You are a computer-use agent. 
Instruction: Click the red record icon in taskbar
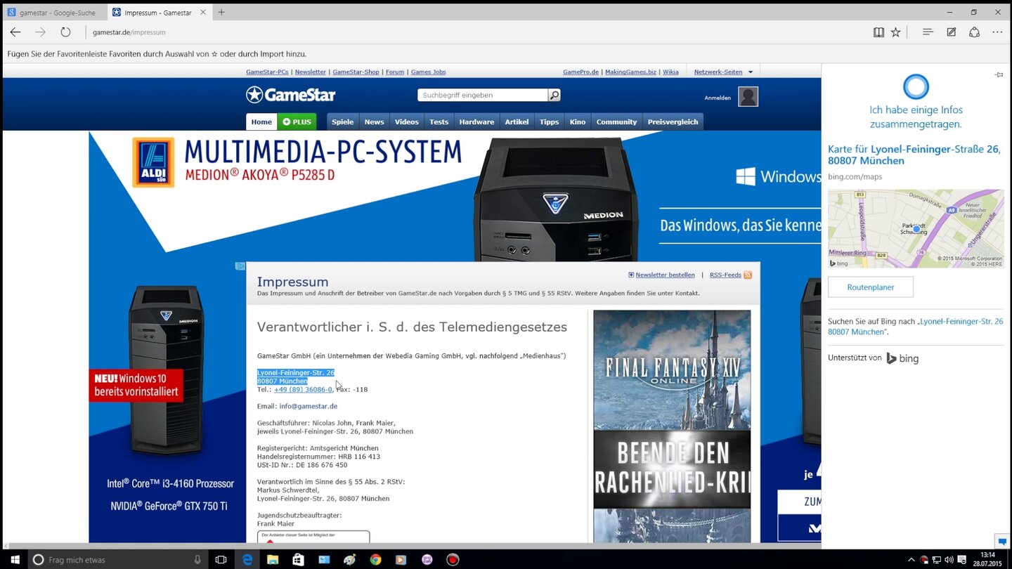coord(453,560)
